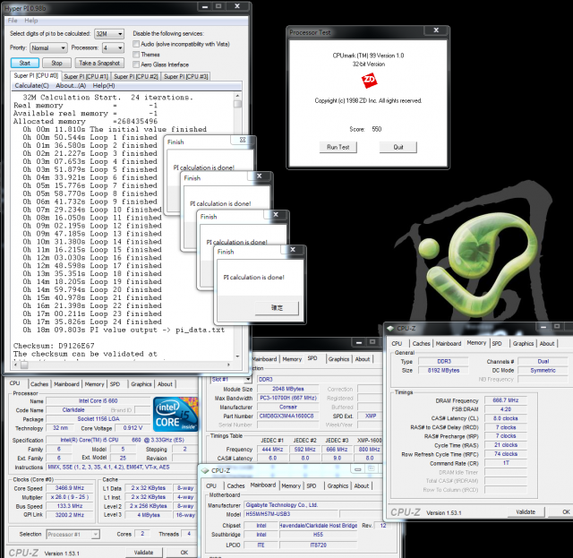Click Run Test in Processor Test
Screen dimensions: 573x558
[x=338, y=147]
